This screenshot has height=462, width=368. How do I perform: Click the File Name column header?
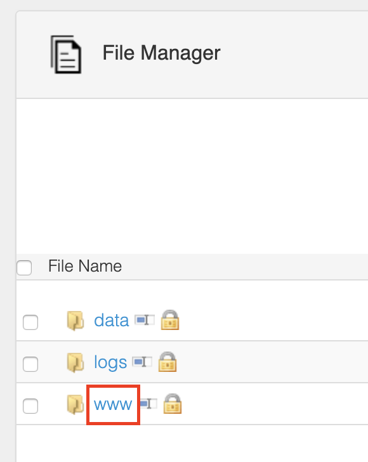coord(85,266)
